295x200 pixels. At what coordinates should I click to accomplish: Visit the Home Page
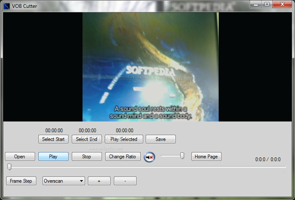click(x=206, y=157)
